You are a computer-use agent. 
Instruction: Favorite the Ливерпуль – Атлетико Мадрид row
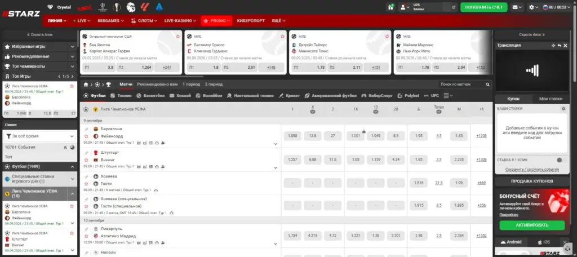[86, 236]
